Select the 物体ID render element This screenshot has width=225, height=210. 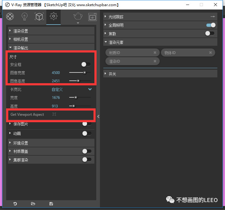[x=188, y=52]
